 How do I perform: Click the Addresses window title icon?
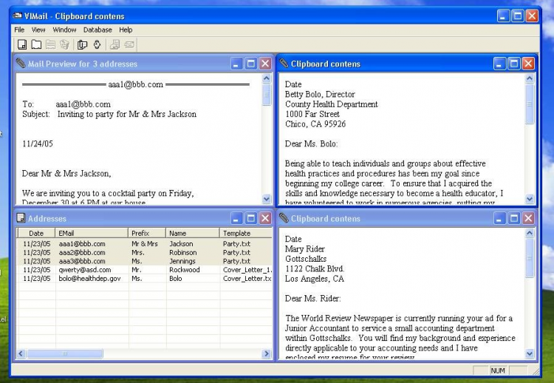[21, 218]
